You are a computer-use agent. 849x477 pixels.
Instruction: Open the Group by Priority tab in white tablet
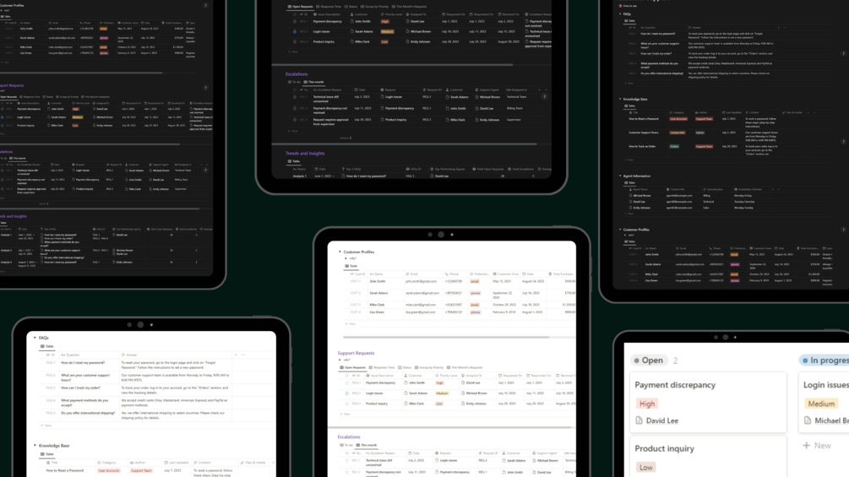(x=429, y=368)
